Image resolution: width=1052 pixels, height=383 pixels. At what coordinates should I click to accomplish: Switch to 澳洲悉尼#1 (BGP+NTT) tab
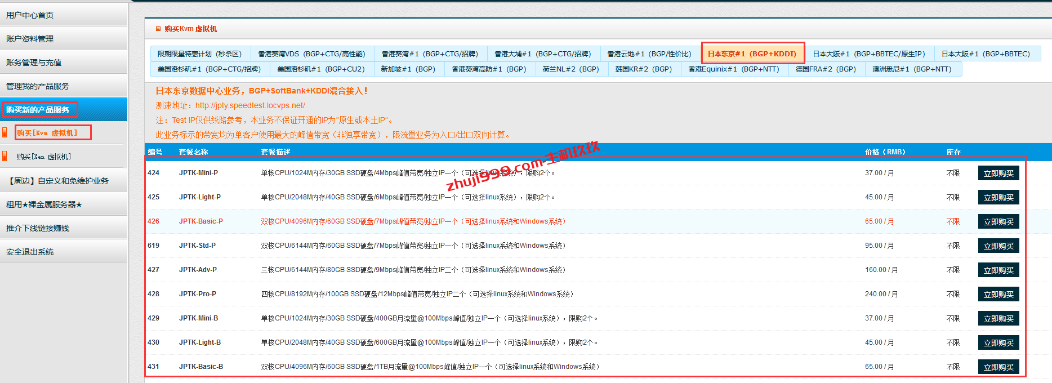tap(912, 69)
